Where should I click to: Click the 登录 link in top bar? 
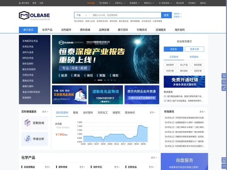34,3
